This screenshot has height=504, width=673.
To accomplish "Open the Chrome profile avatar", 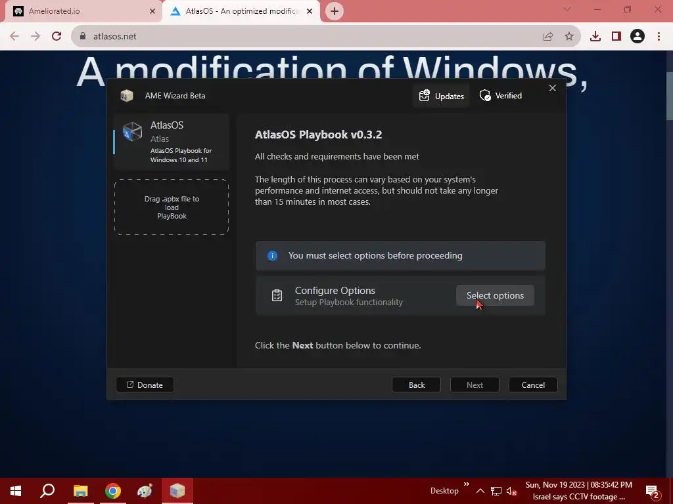I will [x=638, y=37].
